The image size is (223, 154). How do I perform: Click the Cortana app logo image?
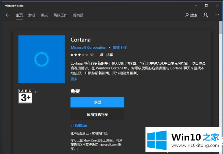pos(42,59)
